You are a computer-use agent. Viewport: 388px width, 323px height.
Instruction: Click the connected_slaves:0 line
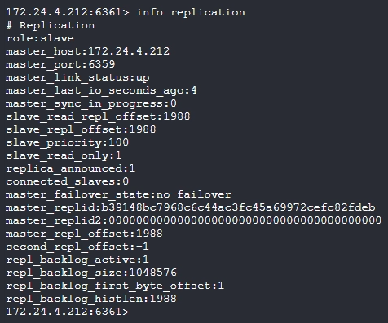click(x=68, y=181)
